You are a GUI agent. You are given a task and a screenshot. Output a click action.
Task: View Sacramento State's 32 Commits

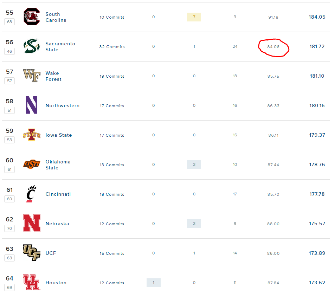pos(112,47)
